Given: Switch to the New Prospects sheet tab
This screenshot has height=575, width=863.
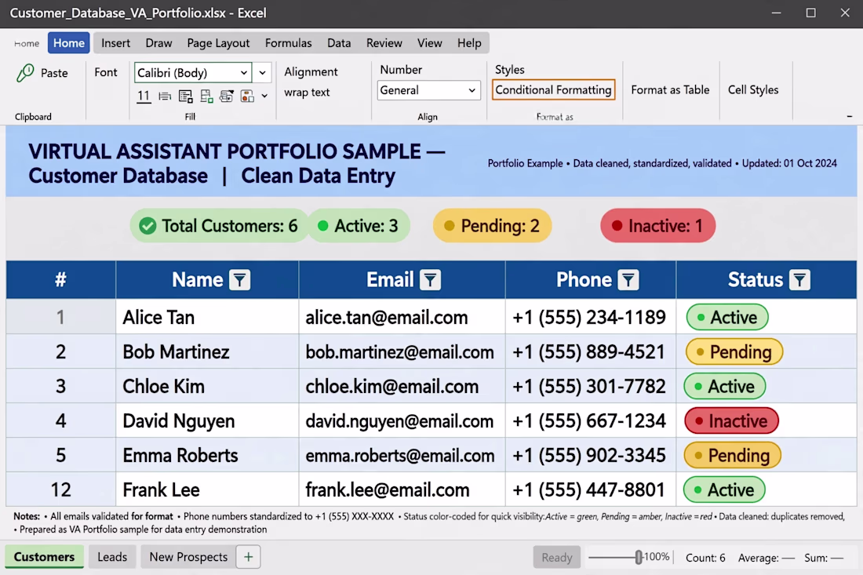Looking at the screenshot, I should pos(188,557).
